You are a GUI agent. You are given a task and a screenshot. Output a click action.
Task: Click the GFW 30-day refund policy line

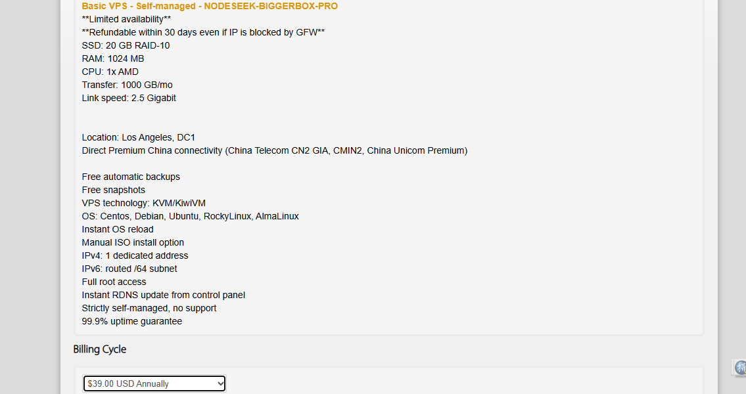[204, 32]
